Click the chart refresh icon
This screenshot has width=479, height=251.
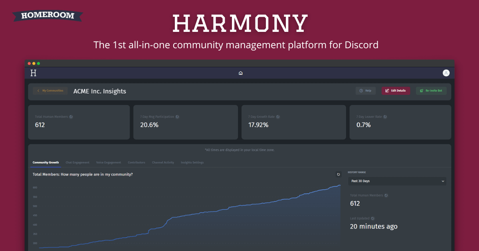tap(338, 175)
